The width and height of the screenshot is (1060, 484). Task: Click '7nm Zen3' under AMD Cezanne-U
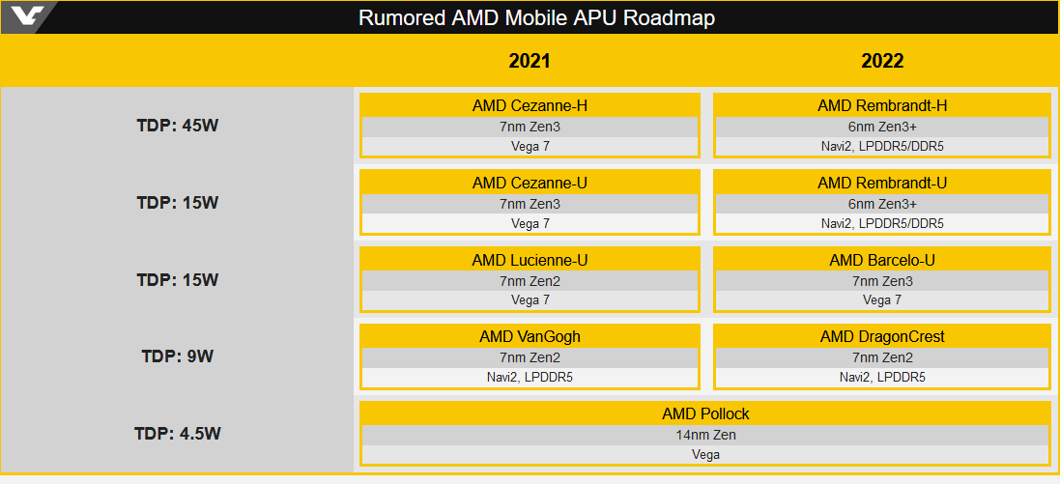pyautogui.click(x=530, y=204)
